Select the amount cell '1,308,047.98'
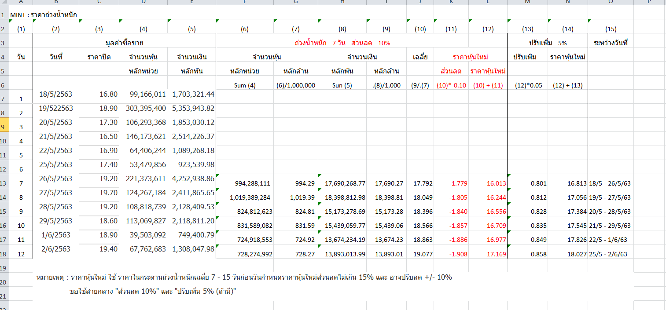Viewport: 666px width, 310px height. pyautogui.click(x=193, y=249)
